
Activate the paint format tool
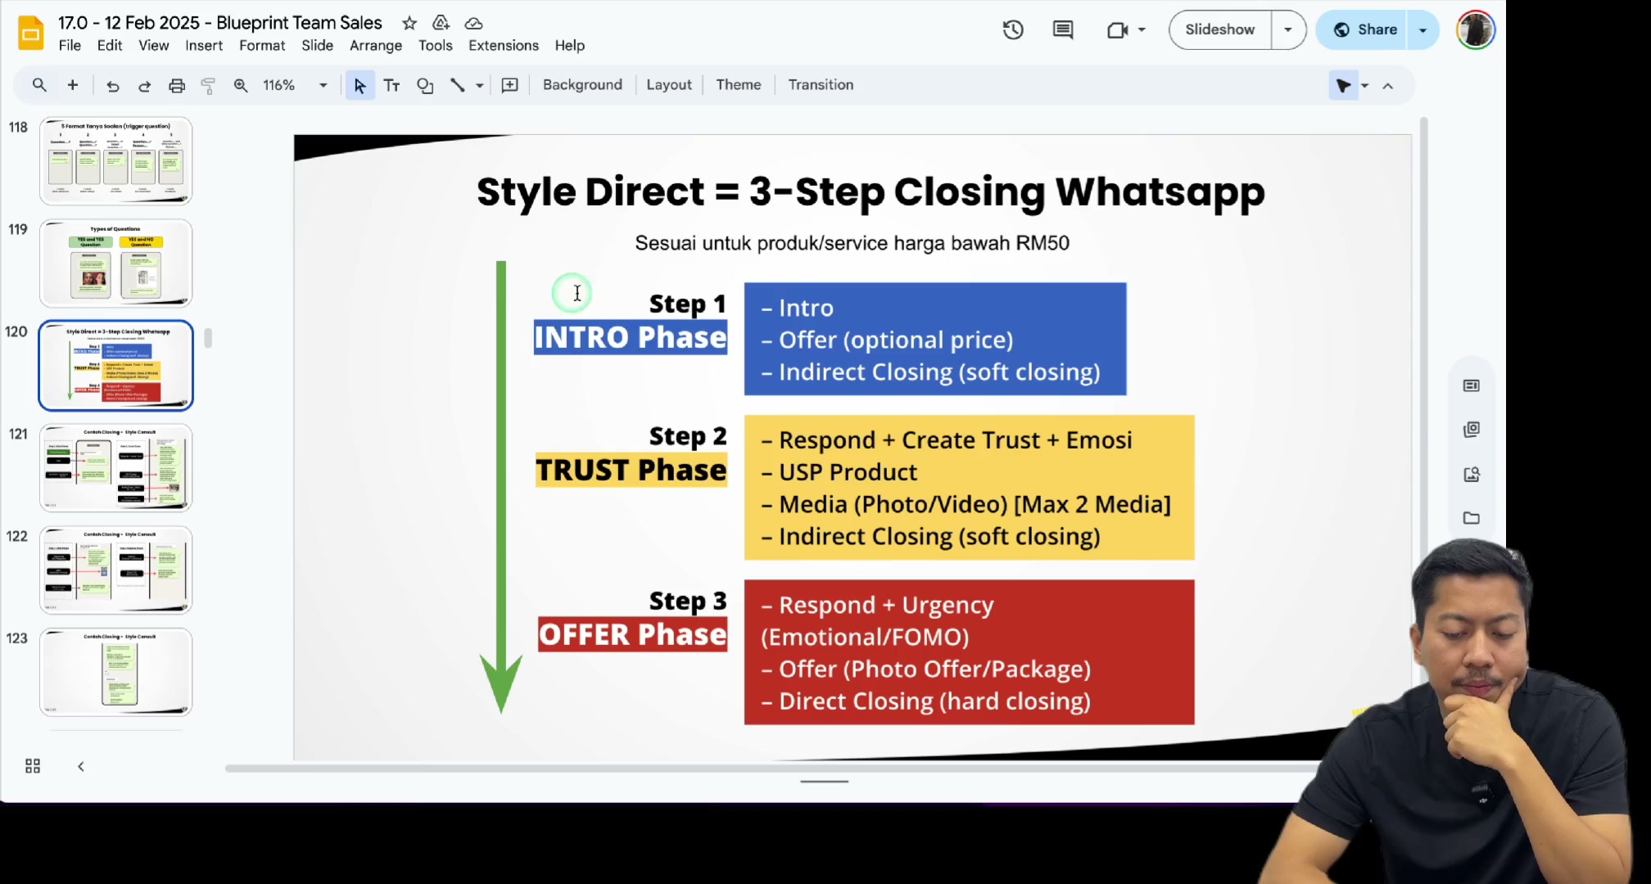click(208, 85)
